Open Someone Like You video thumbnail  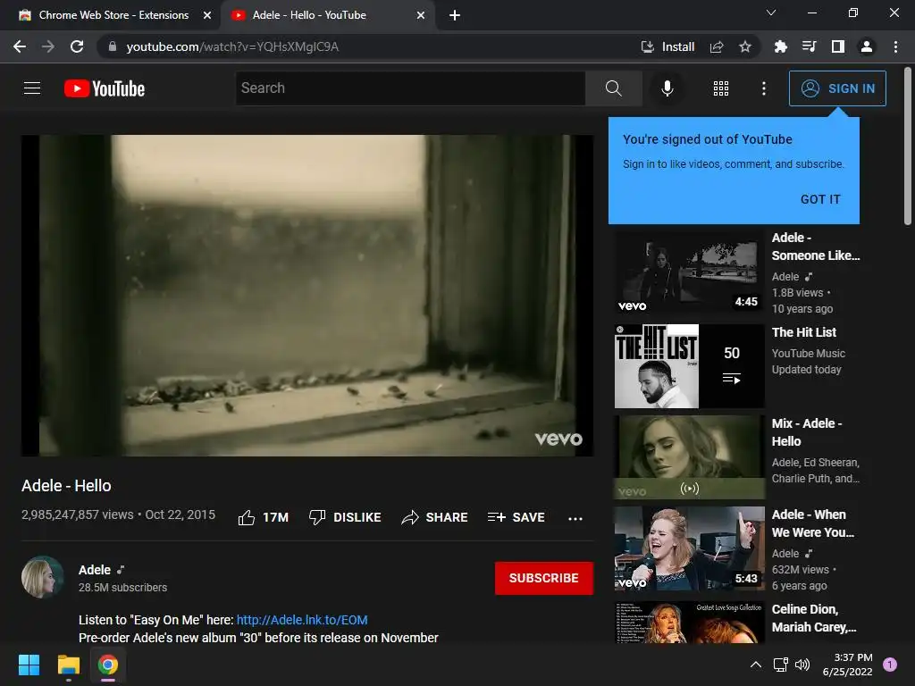click(x=689, y=273)
